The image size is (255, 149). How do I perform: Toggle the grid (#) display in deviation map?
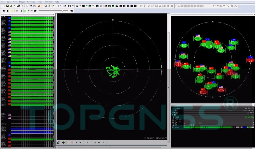click(72, 143)
